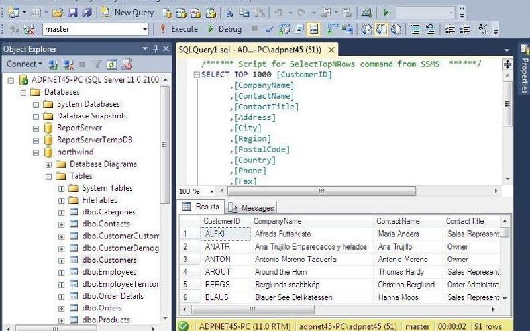Toggle auto-hide pin on Object Explorer
This screenshot has height=331, width=530.
[x=155, y=49]
